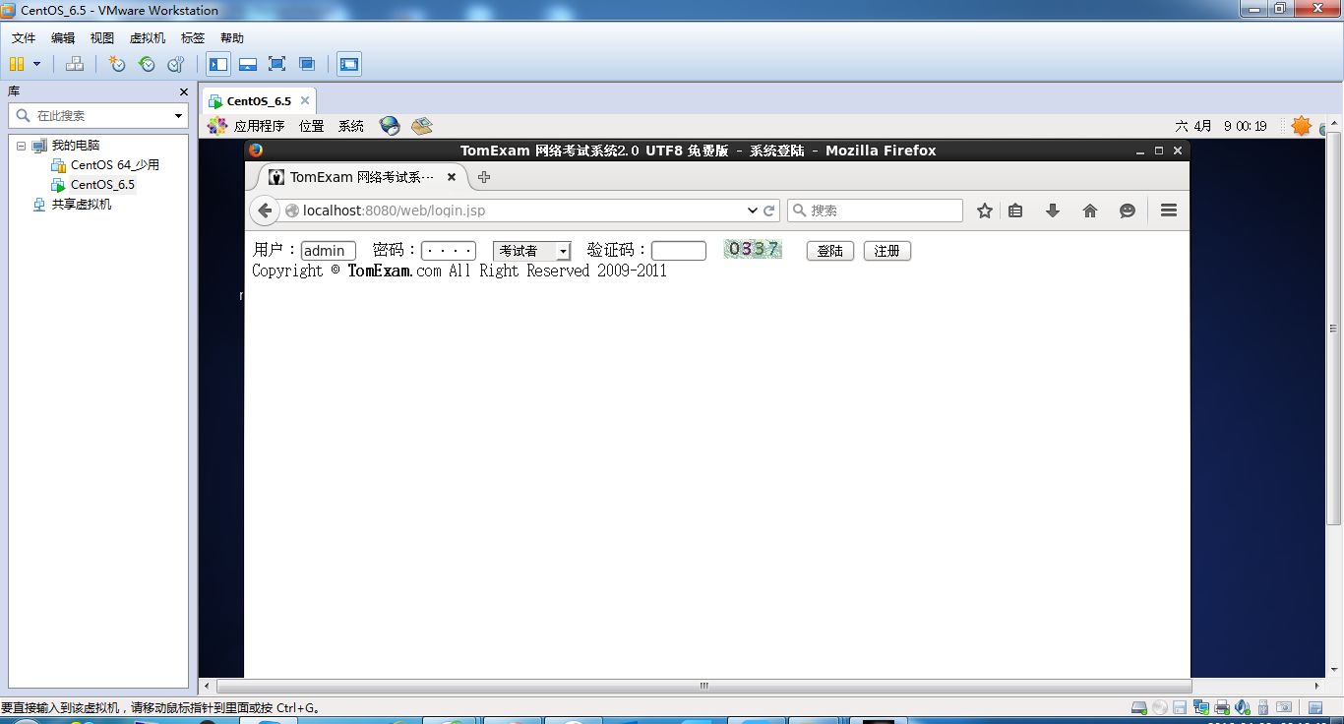Click the network adapter status icon
Image resolution: width=1344 pixels, height=724 pixels.
click(1200, 707)
